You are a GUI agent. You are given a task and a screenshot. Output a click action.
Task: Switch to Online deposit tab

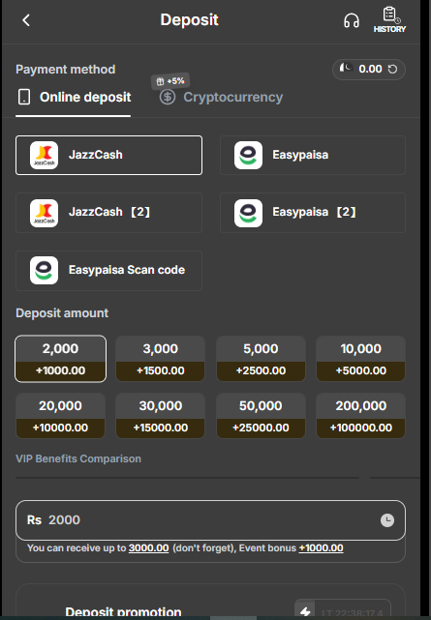click(x=74, y=98)
